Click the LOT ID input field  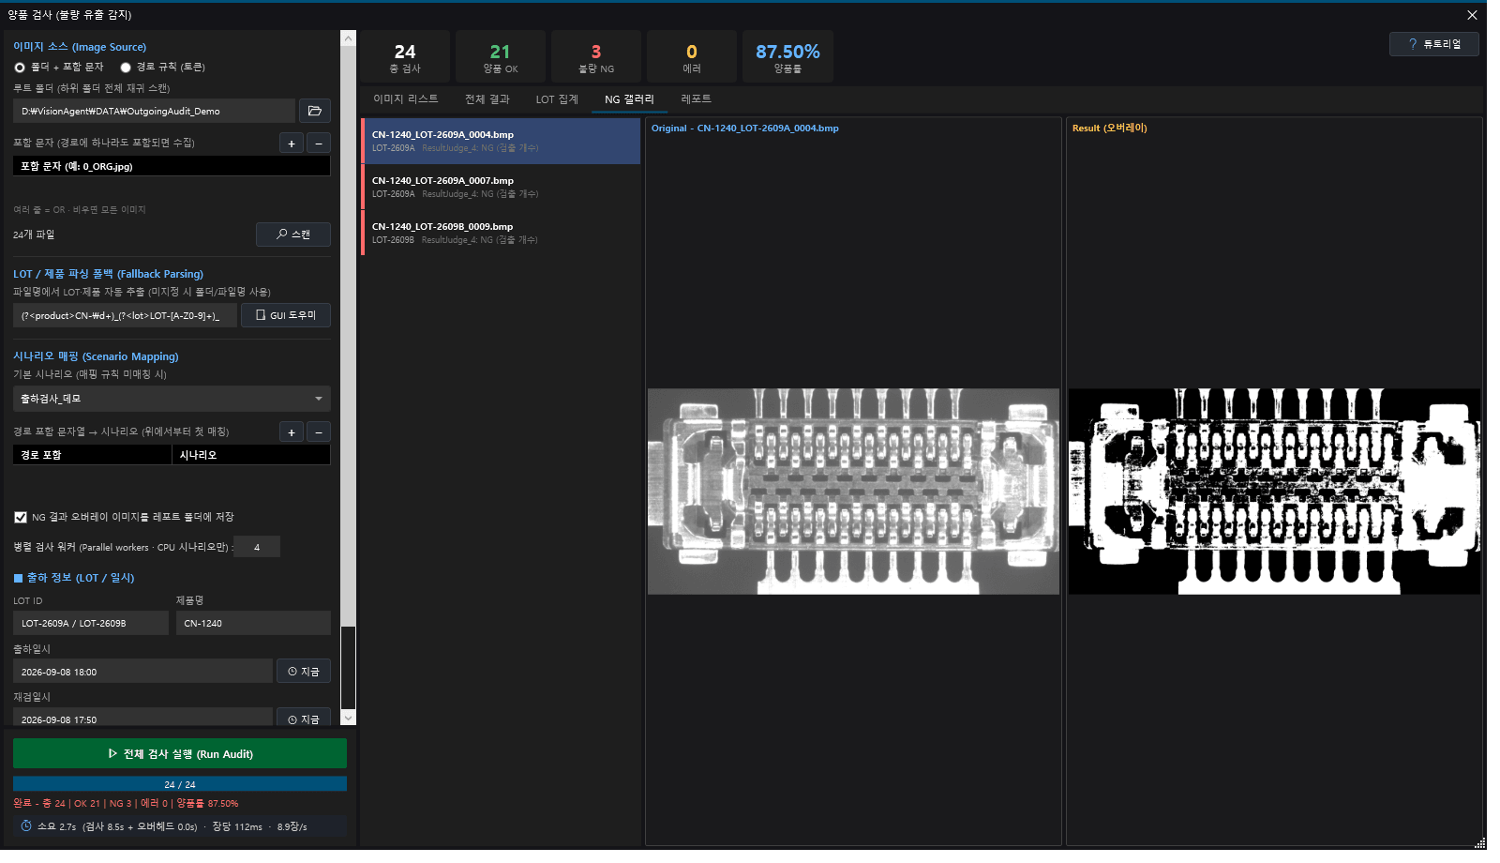(91, 623)
